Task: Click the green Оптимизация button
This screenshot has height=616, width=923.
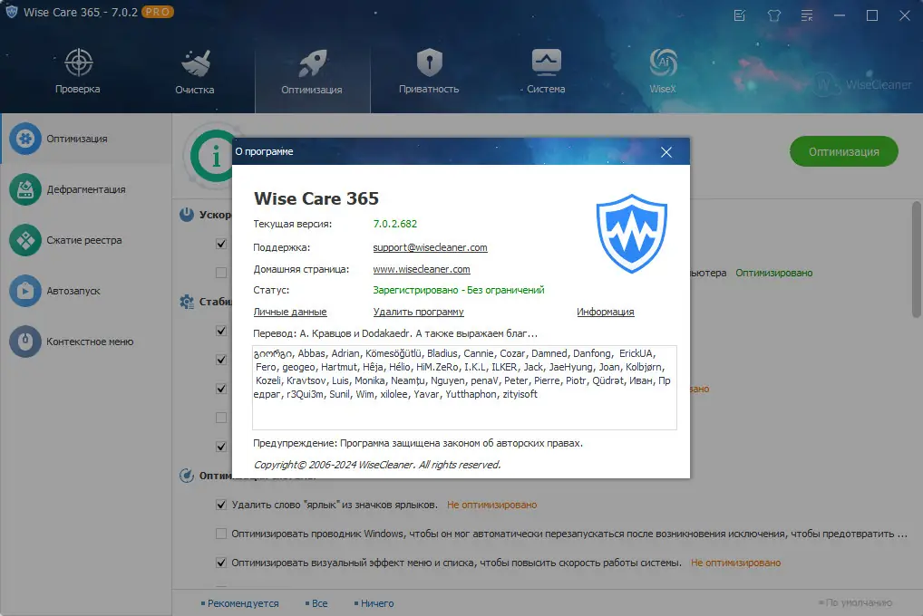Action: [x=844, y=152]
